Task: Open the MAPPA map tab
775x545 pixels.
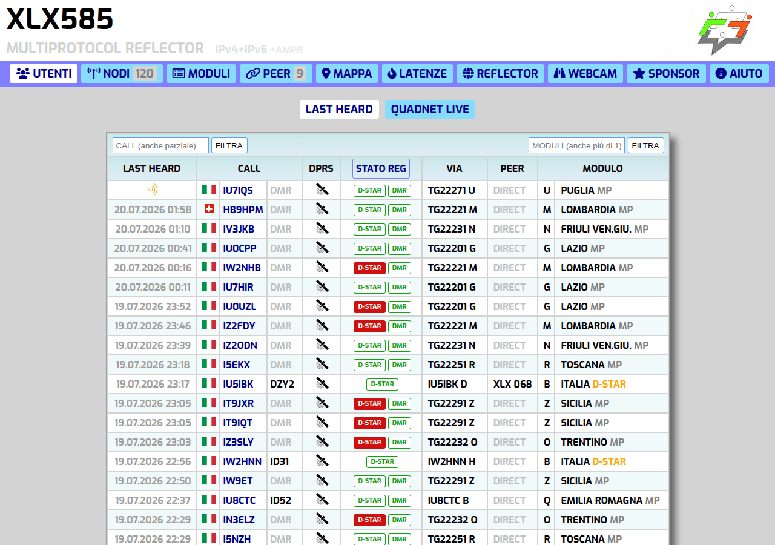Action: pyautogui.click(x=347, y=73)
